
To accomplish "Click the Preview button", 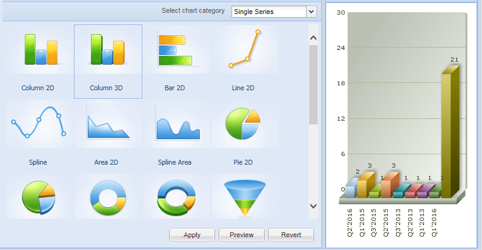I will (242, 235).
